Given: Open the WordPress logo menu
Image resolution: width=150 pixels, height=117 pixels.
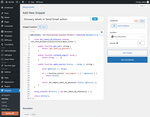Looking at the screenshot, I should pos(2,2).
